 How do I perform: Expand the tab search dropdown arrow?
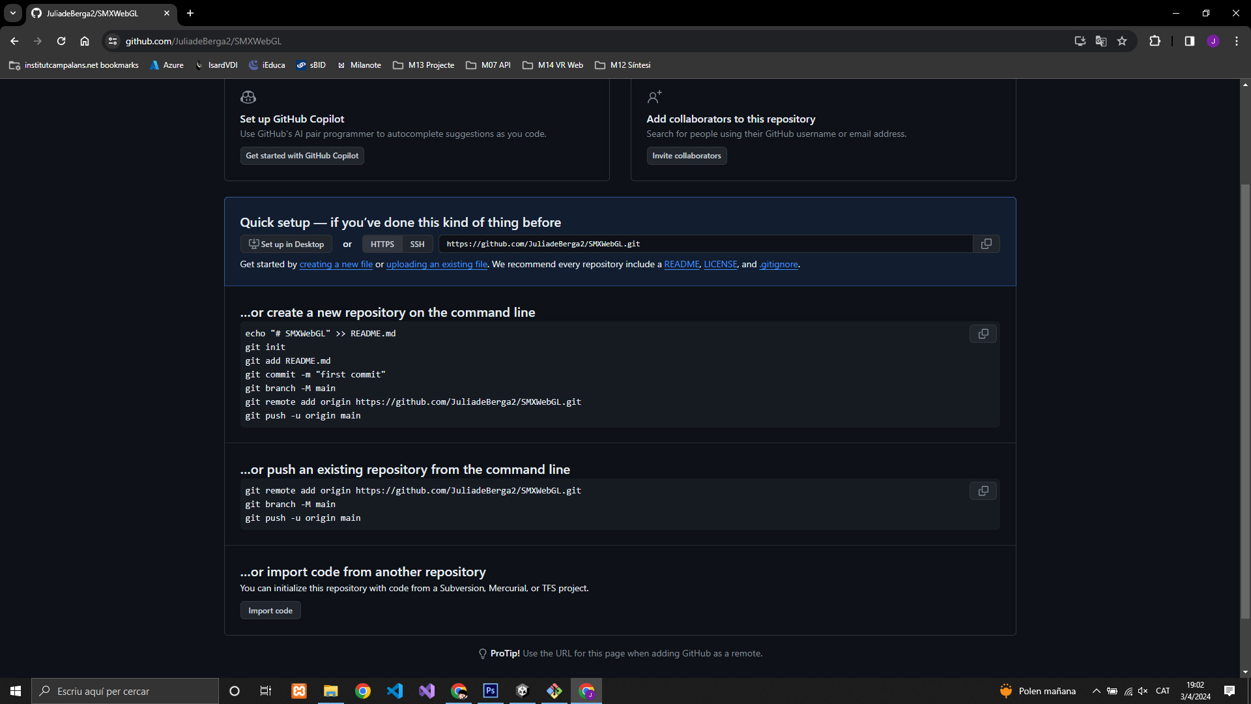(x=12, y=13)
